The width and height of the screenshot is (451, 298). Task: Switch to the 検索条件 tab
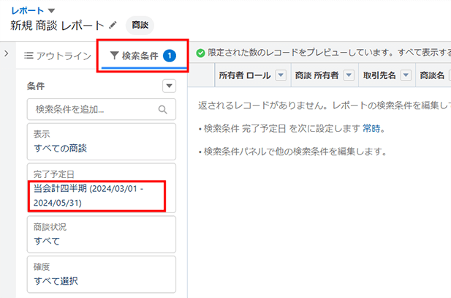143,56
